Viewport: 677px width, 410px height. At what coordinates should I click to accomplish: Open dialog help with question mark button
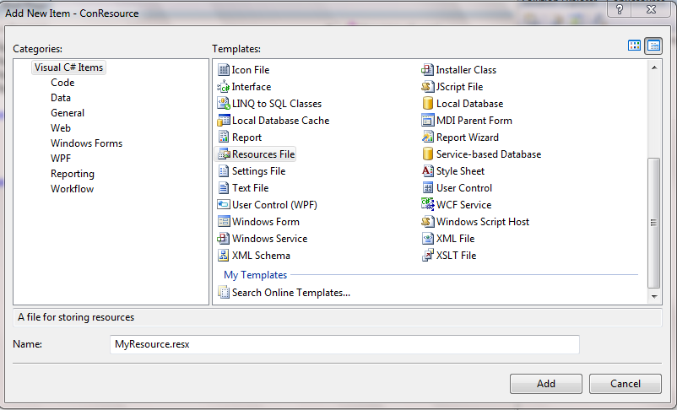click(620, 9)
